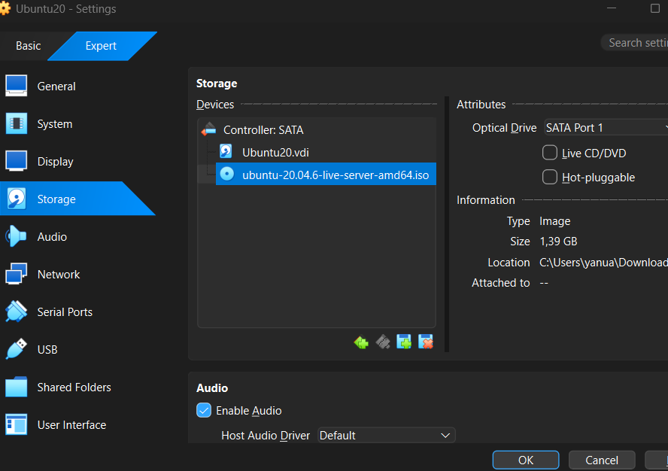This screenshot has height=471, width=668.
Task: Confirm settings with the OK button
Action: point(526,460)
